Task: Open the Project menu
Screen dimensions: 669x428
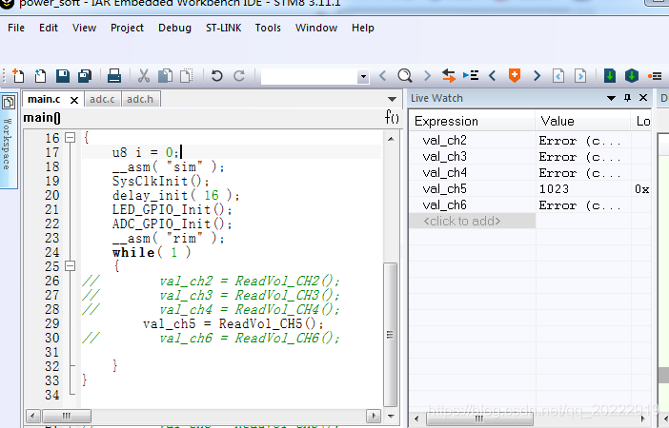Action: click(127, 28)
